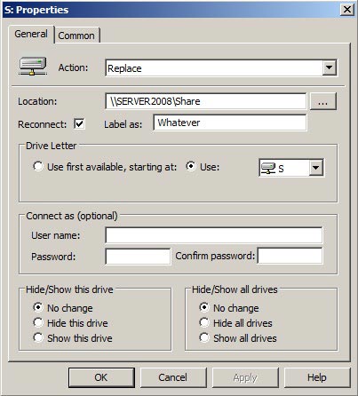Select Use first available, starting at

tap(38, 166)
